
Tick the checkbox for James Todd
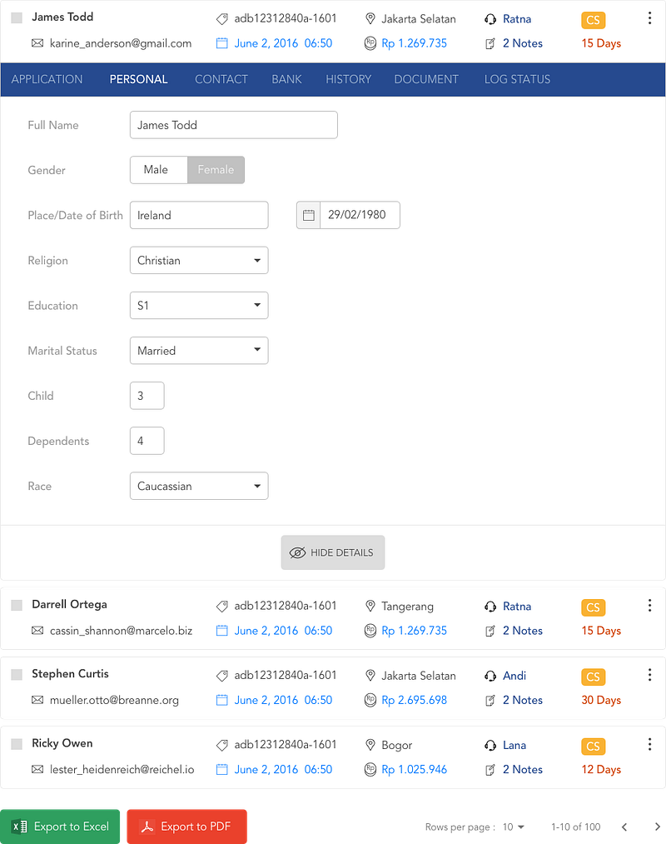(17, 17)
